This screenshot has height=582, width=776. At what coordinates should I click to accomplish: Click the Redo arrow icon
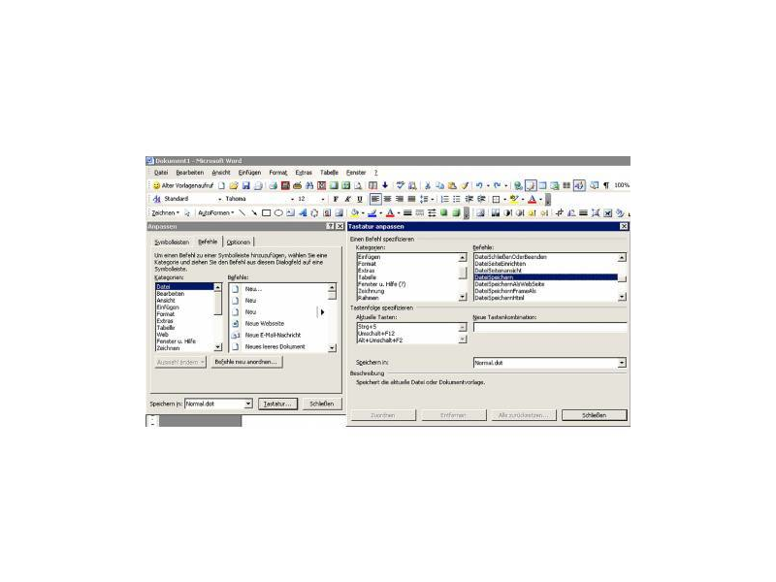[x=498, y=185]
